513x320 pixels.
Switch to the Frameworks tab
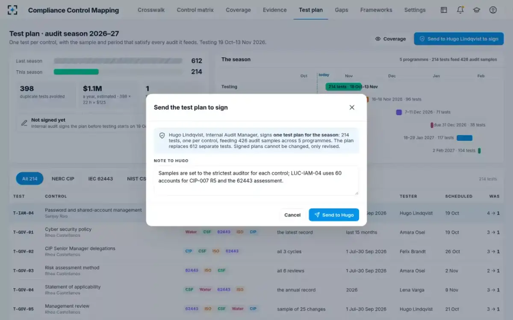tap(376, 10)
